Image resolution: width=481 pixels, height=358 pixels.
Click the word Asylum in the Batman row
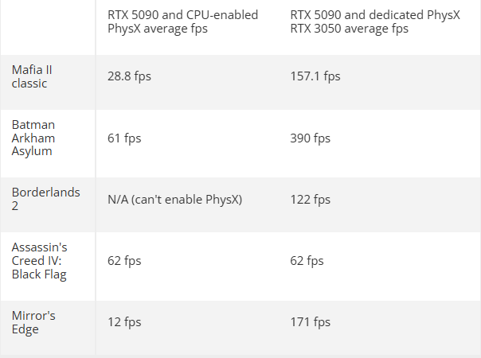pos(32,151)
